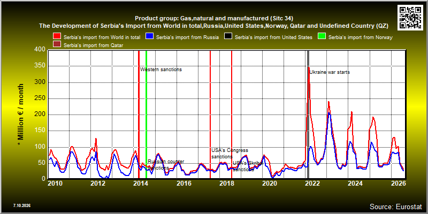
Task: Select legend label Serbia's import from World in total
Action: 102,37
